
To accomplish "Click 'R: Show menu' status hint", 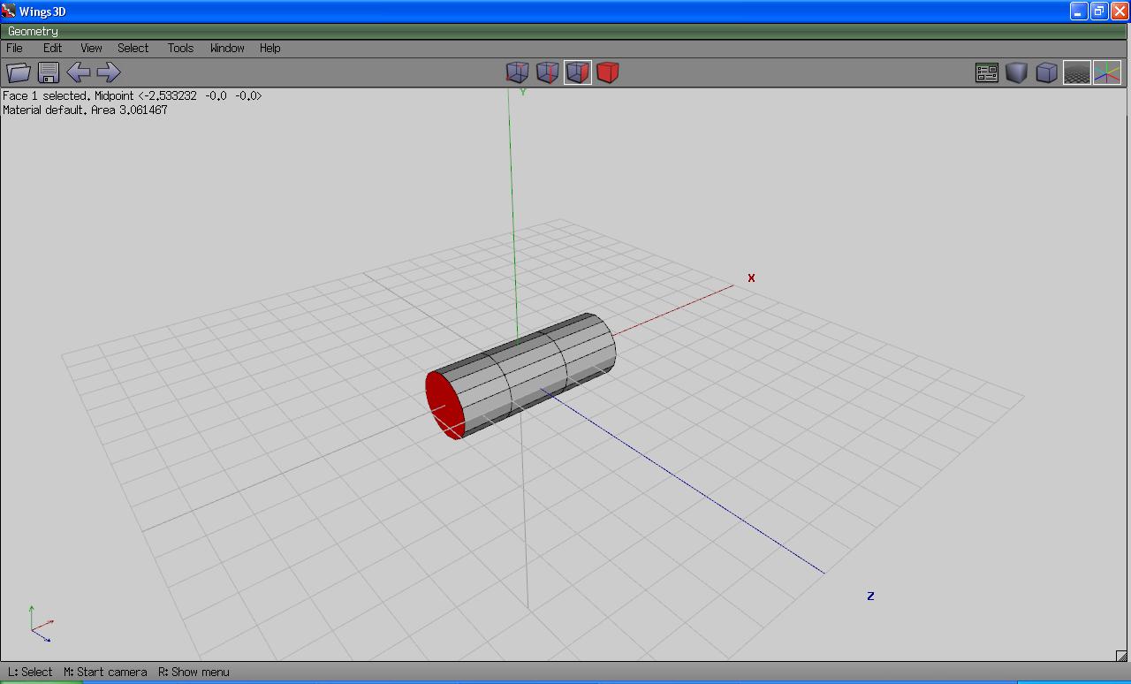I will pos(194,672).
